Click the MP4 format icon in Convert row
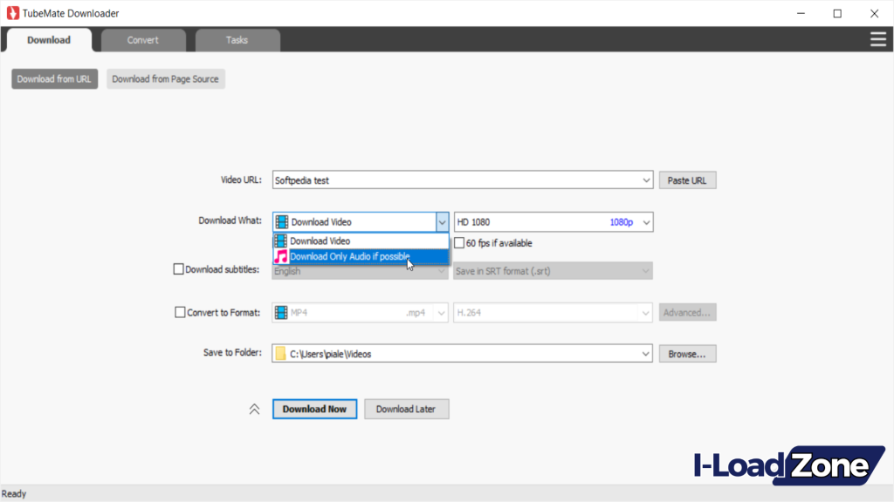The width and height of the screenshot is (894, 502). point(283,312)
